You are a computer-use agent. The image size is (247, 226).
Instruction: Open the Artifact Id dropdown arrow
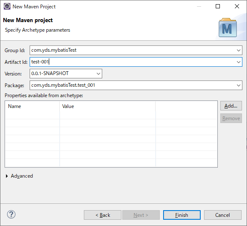[x=239, y=62]
